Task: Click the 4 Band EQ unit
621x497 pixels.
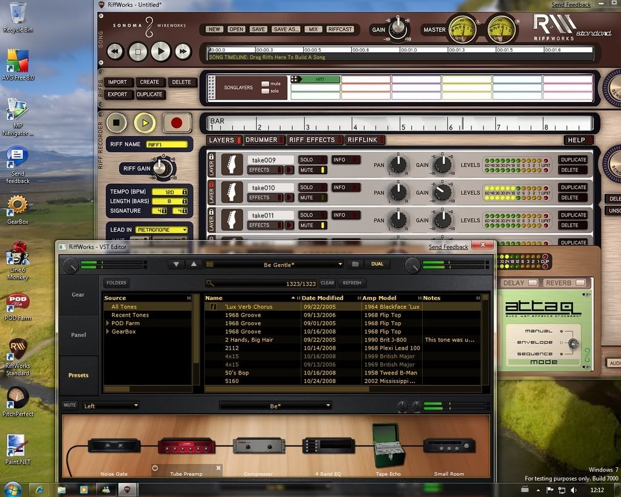Action: coord(328,447)
